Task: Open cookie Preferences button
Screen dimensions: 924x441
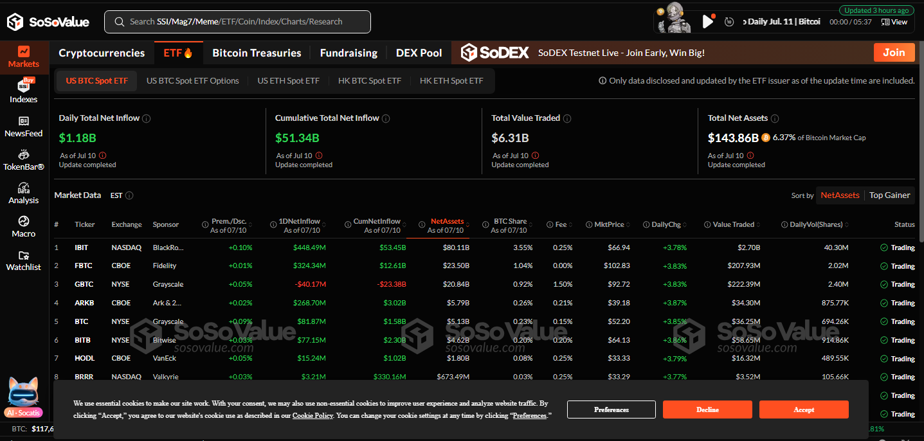Action: 611,410
